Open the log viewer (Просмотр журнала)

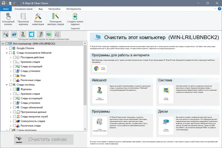point(23,19)
